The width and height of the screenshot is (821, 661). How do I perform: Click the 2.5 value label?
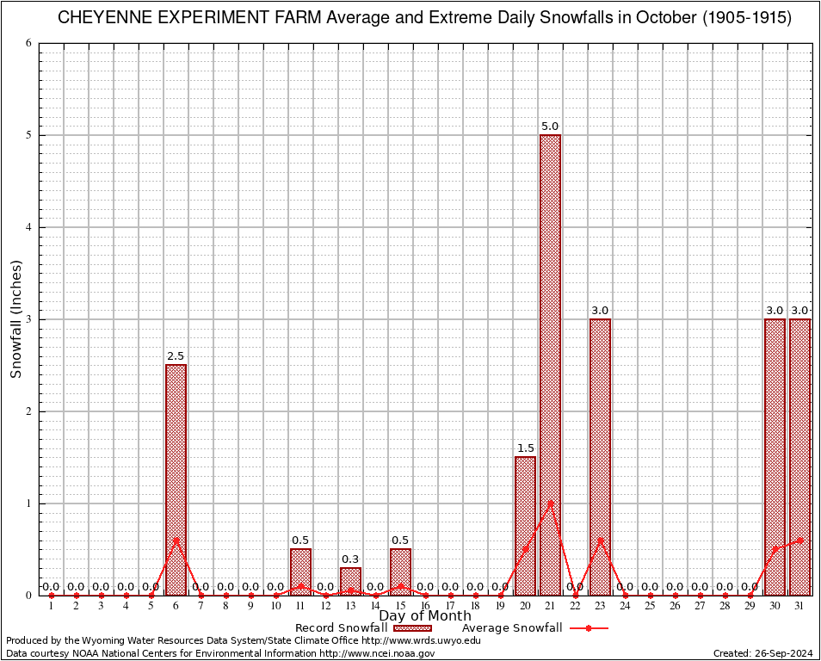(176, 356)
